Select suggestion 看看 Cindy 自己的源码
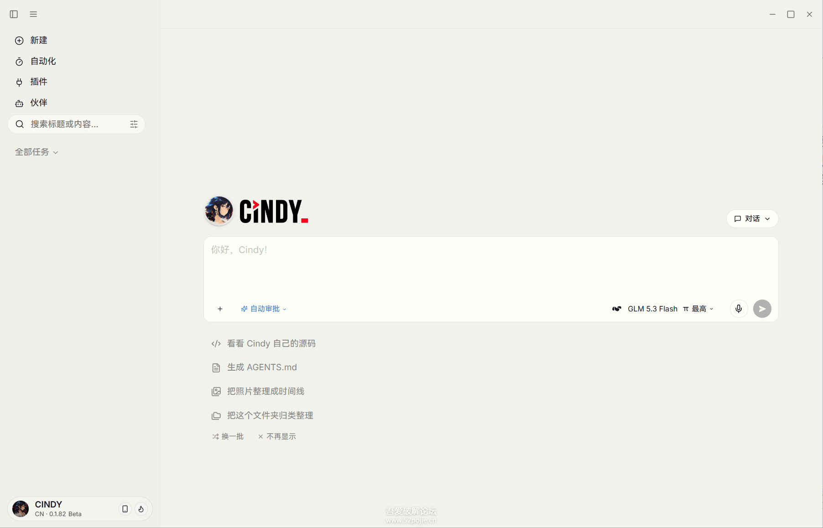Viewport: 823px width, 528px height. [x=263, y=343]
